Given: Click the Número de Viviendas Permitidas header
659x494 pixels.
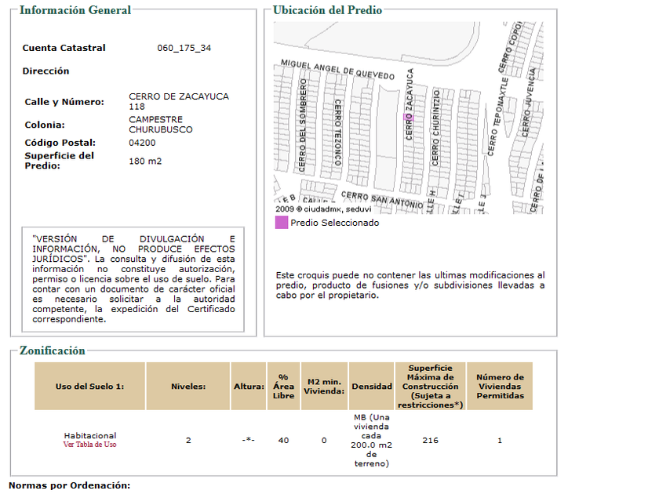Looking at the screenshot, I should coord(500,387).
